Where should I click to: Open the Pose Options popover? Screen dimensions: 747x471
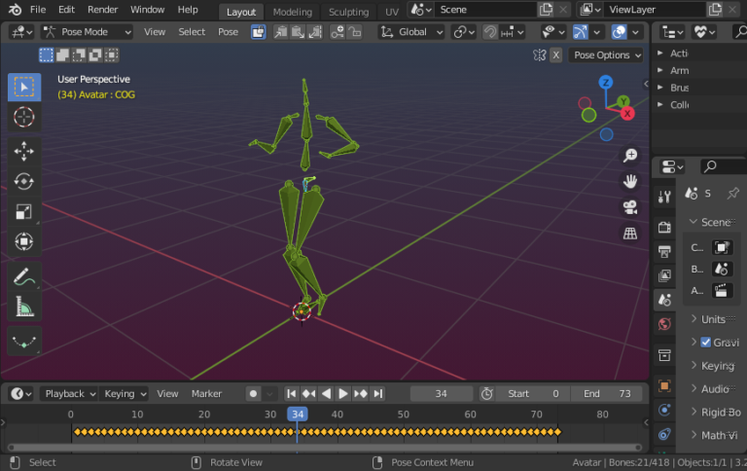point(607,55)
